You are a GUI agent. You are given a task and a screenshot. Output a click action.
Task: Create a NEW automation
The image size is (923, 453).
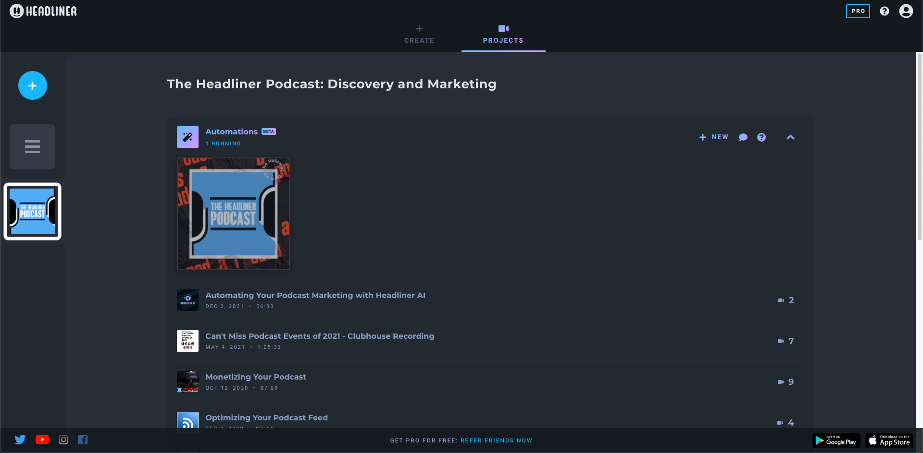(x=713, y=137)
